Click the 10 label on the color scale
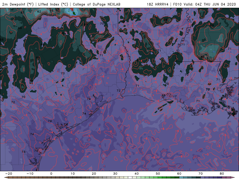This screenshot has height=179, width=239. pos(73,174)
